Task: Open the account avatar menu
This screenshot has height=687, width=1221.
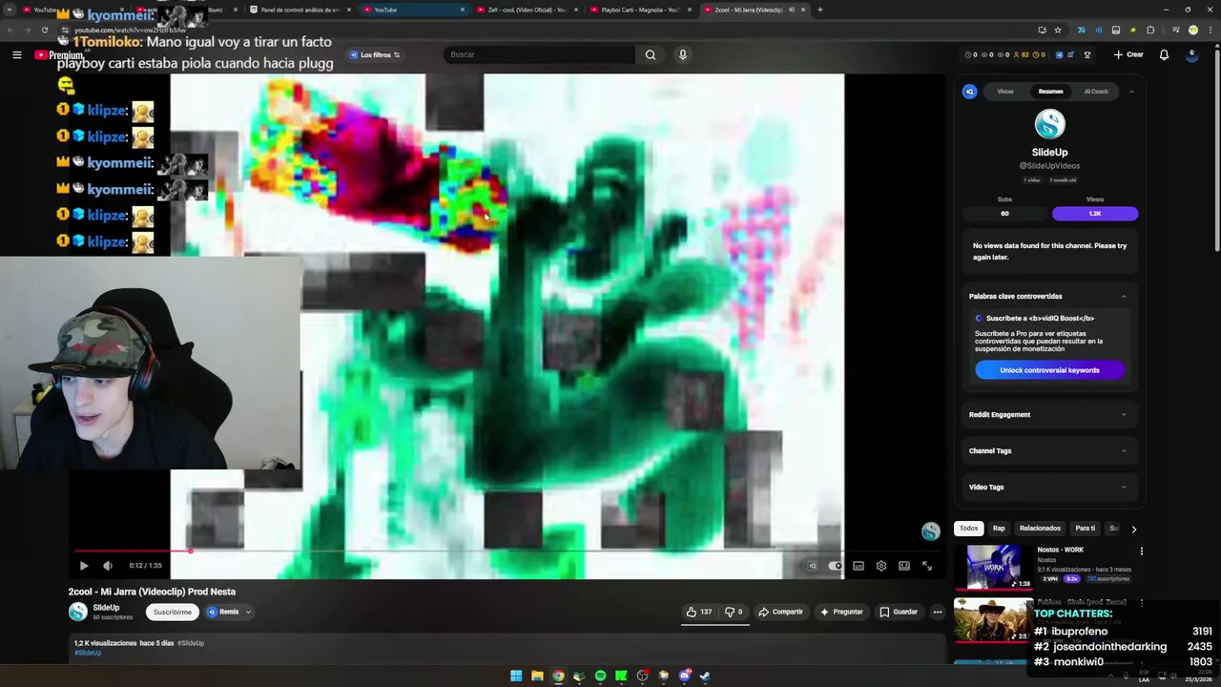Action: (1192, 54)
